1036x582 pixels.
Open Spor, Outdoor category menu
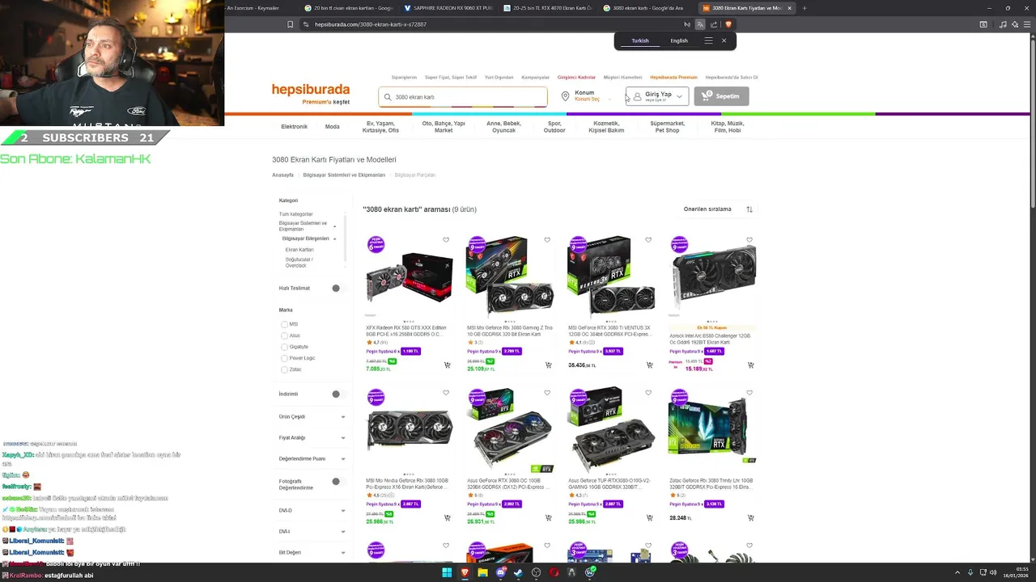point(554,127)
